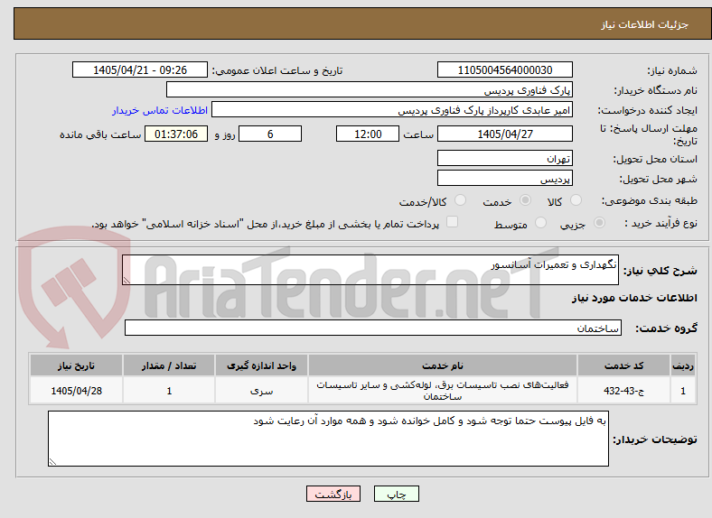Click the گروه خدمت label
712x518 pixels.
(x=666, y=328)
